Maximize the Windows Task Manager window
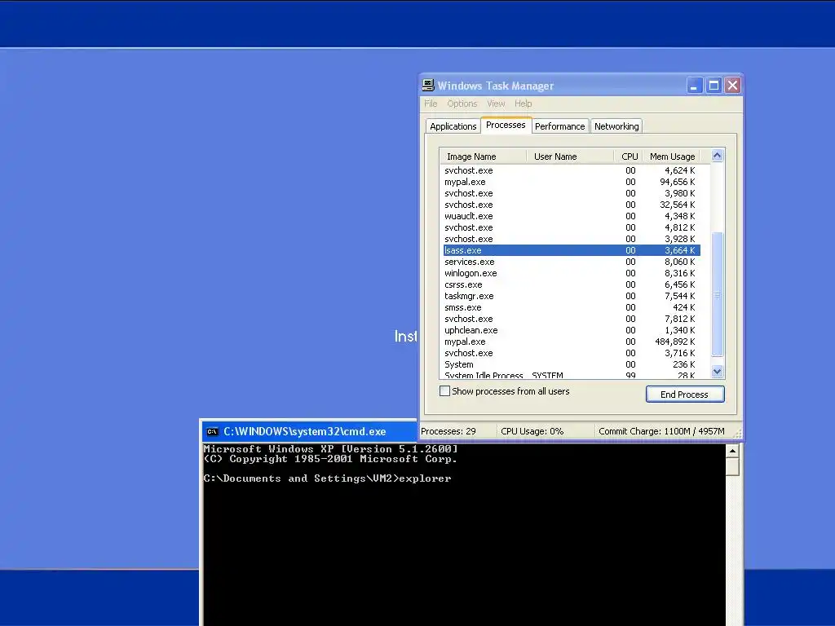835x626 pixels. pos(714,85)
